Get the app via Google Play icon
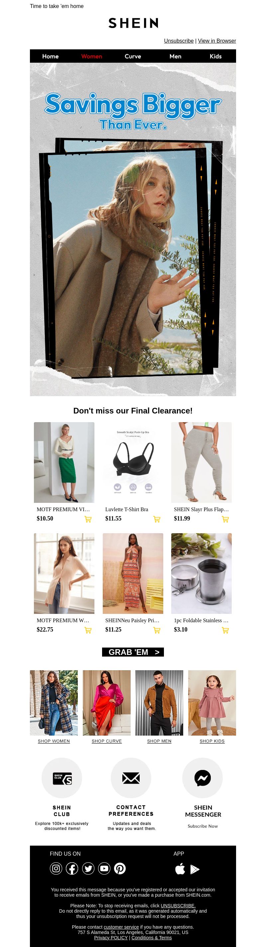Screen dimensions: 266x947 pyautogui.click(x=195, y=869)
